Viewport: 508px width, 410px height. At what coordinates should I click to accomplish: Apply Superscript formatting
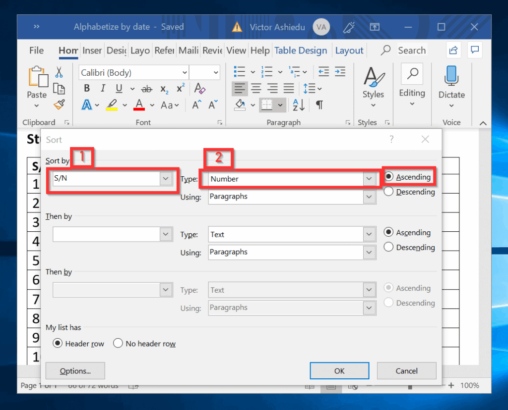pyautogui.click(x=181, y=88)
